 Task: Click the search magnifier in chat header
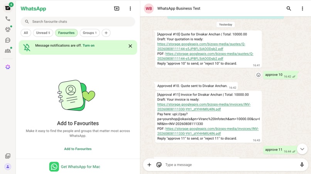(x=289, y=8)
